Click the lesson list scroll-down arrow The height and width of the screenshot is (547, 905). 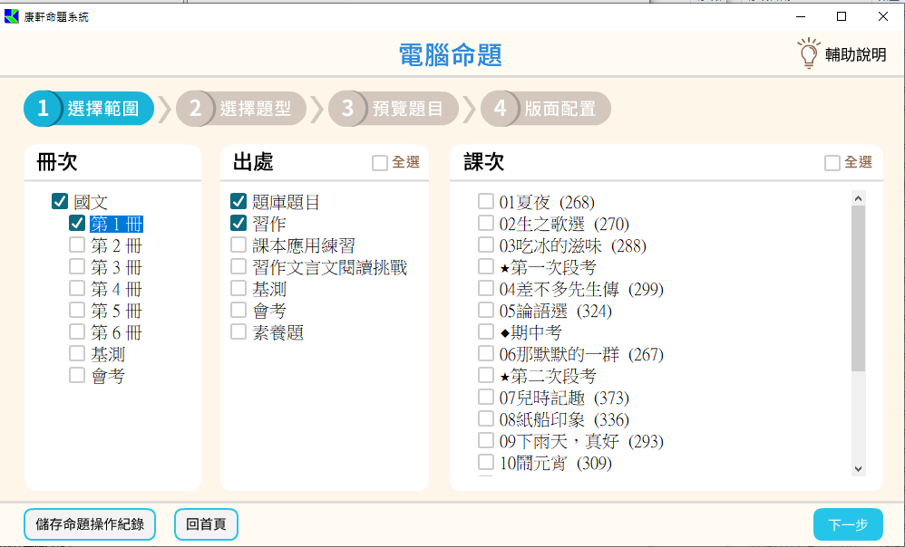pyautogui.click(x=858, y=468)
